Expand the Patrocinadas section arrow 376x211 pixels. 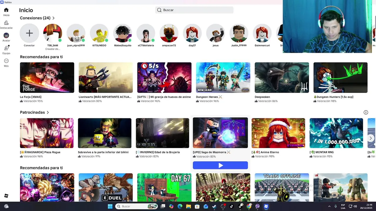pos(48,113)
